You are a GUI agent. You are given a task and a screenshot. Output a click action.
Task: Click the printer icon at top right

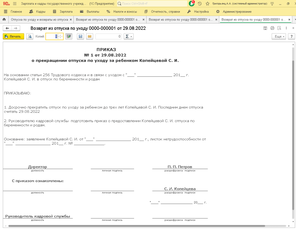click(272, 28)
